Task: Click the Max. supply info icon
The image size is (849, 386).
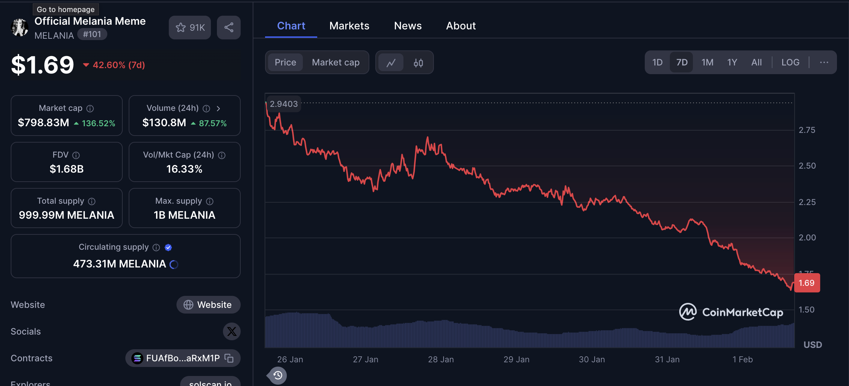Action: pos(210,201)
